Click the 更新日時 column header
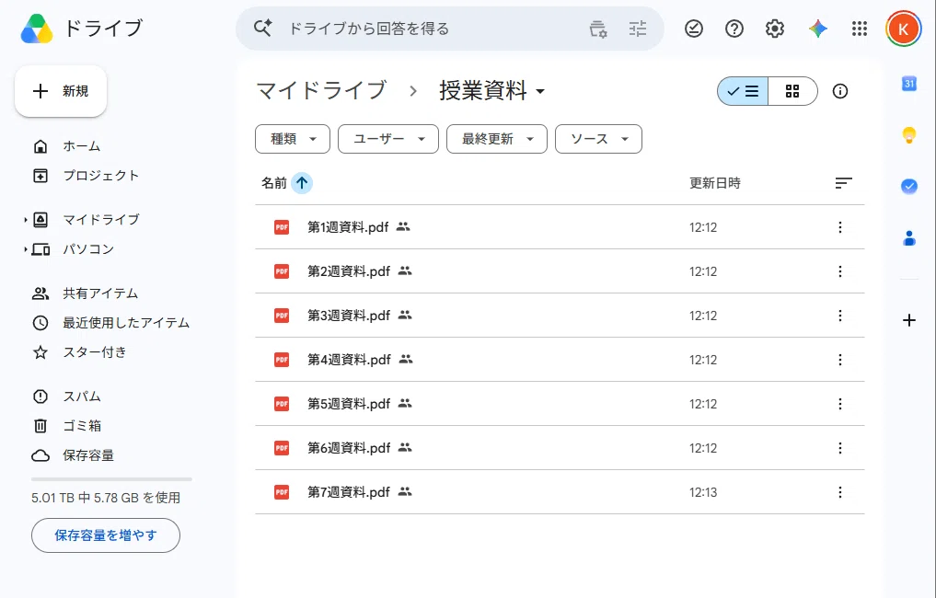The width and height of the screenshot is (936, 598). [x=715, y=183]
